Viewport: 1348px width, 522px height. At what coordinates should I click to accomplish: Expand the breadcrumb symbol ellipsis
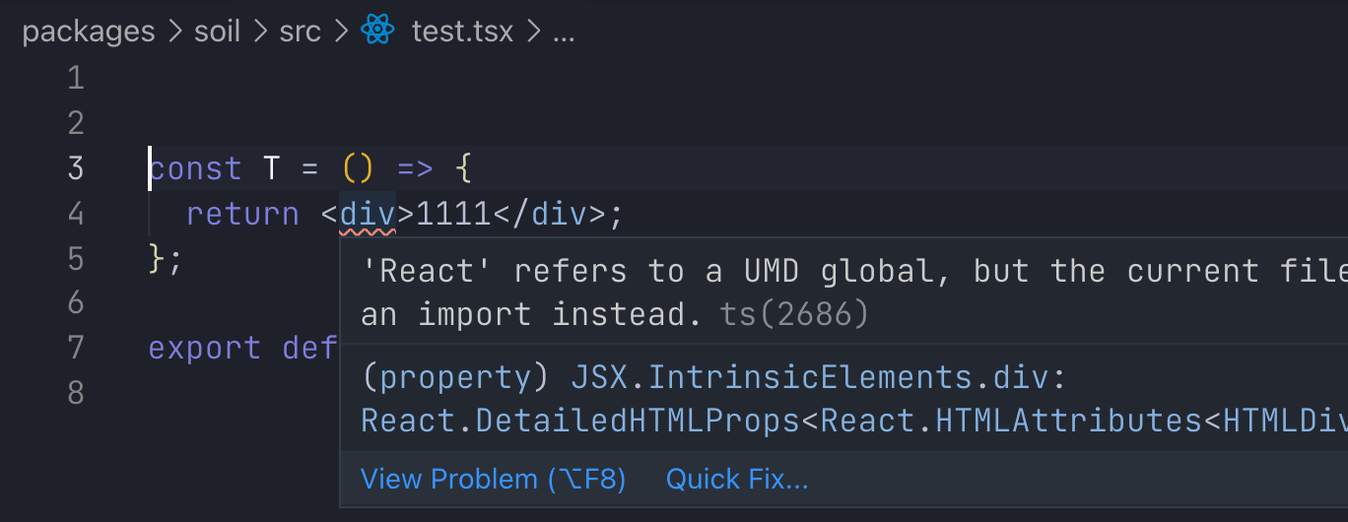click(x=564, y=31)
